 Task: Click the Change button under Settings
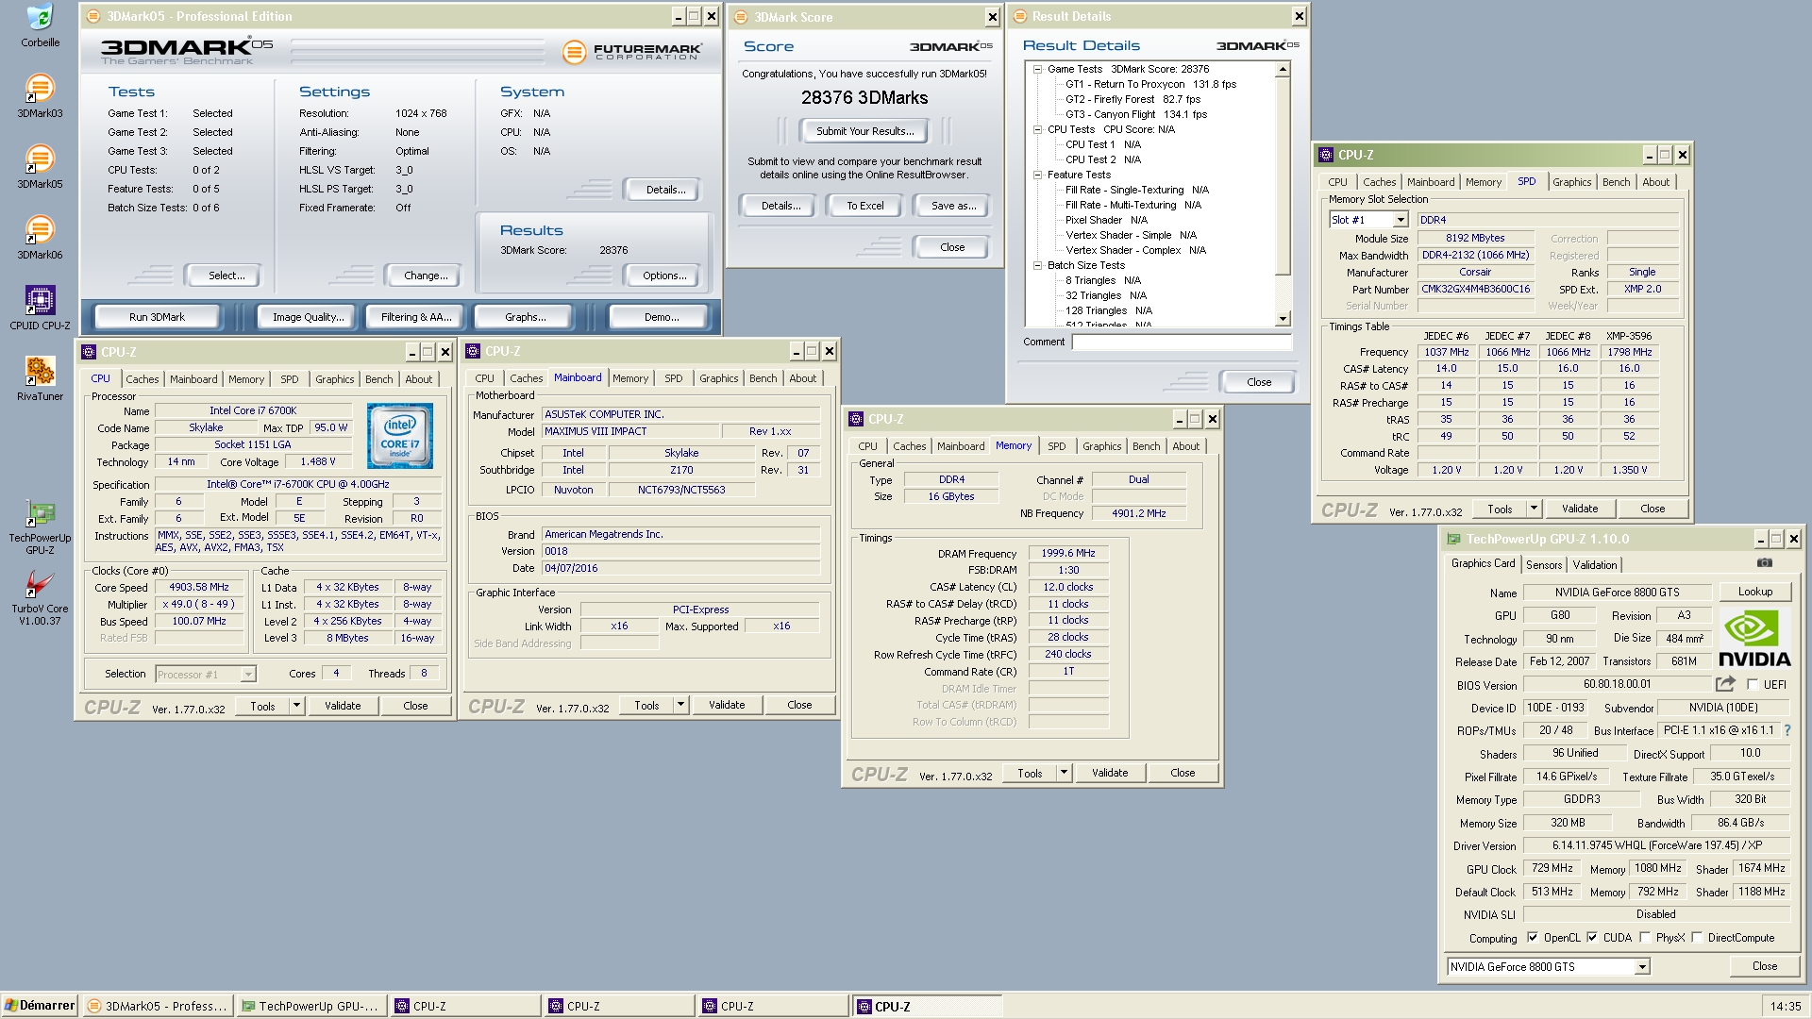tap(425, 276)
